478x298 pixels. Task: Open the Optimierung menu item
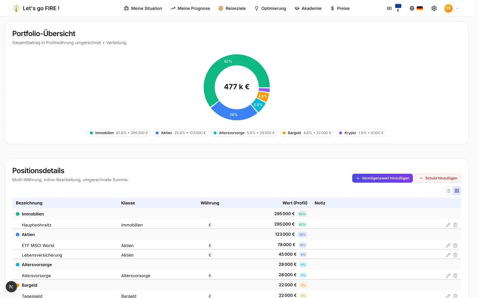pyautogui.click(x=270, y=8)
